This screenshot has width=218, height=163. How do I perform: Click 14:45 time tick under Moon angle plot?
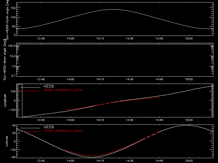pyautogui.click(x=159, y=79)
